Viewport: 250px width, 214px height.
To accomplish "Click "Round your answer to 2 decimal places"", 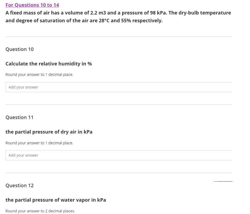I will (x=40, y=211).
